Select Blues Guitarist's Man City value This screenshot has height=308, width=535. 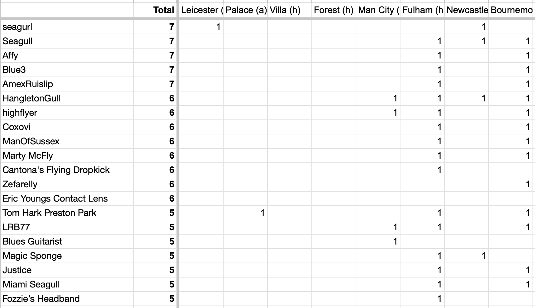click(378, 241)
